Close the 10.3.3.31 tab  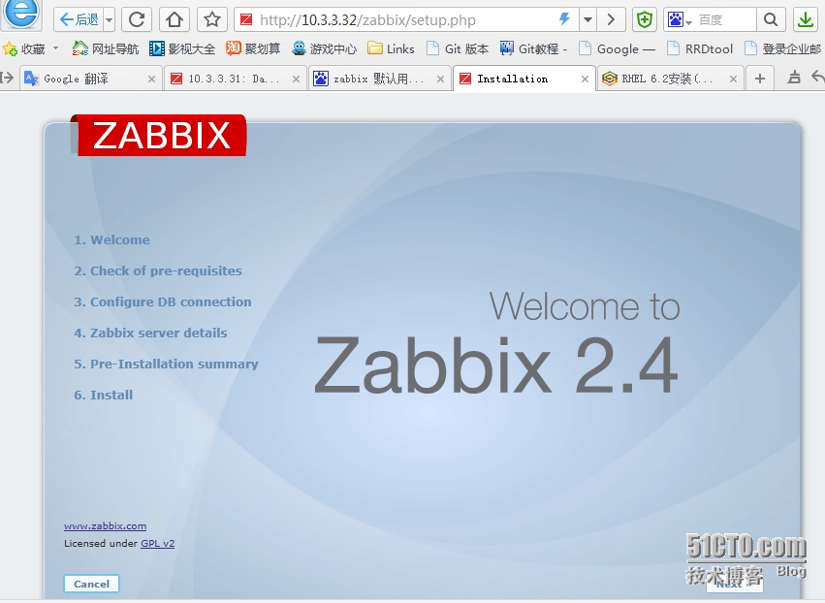point(297,79)
